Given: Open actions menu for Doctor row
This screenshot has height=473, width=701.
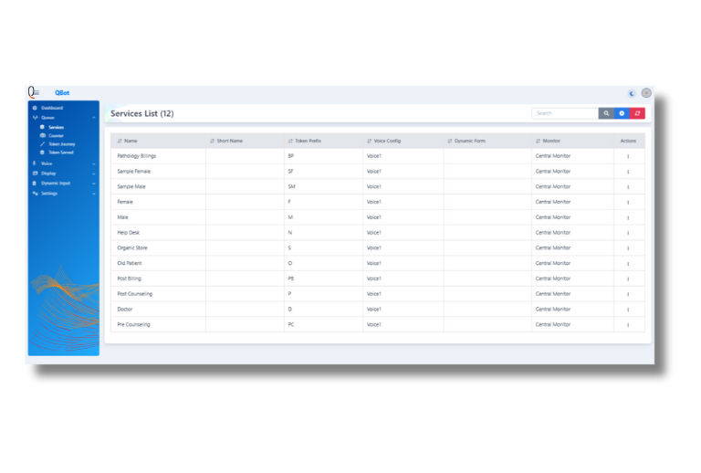Looking at the screenshot, I should (628, 309).
